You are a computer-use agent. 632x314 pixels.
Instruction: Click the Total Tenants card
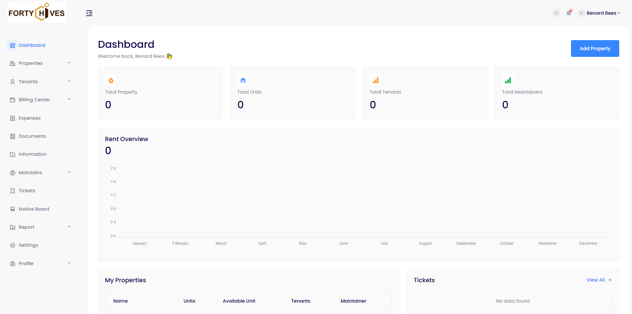(425, 94)
